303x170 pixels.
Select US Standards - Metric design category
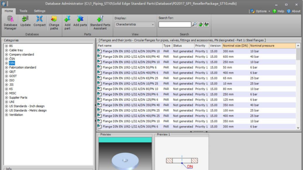(x=28, y=110)
